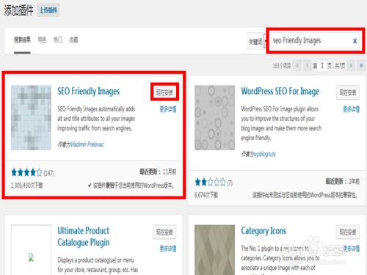Click the WordPress SEO For Image thumbnail
Viewport: 367px width, 275px height.
click(214, 117)
